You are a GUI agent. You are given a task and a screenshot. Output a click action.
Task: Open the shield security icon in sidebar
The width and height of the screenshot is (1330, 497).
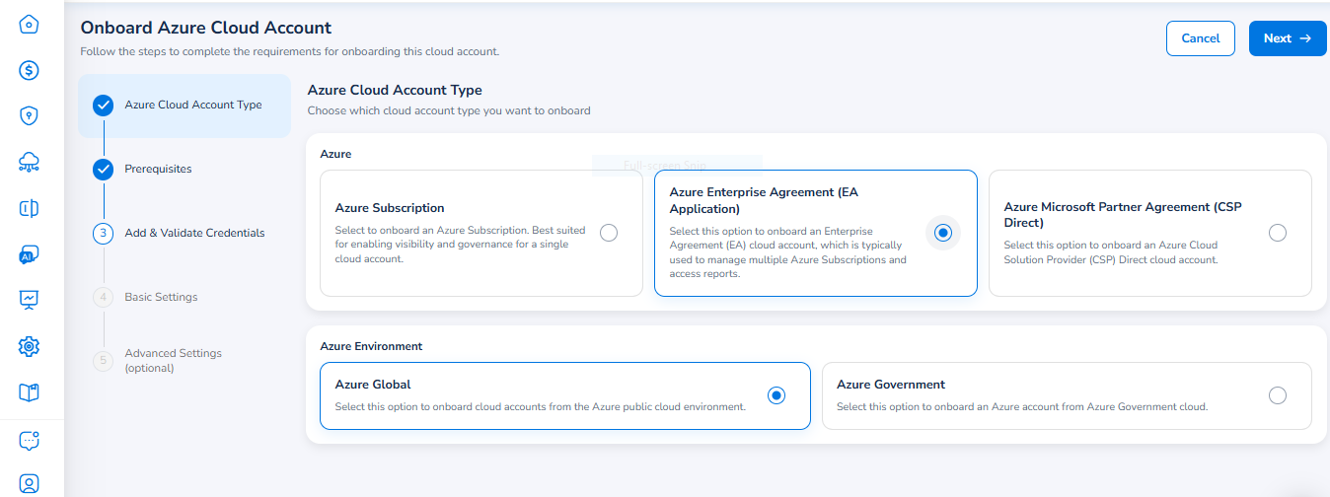(30, 116)
